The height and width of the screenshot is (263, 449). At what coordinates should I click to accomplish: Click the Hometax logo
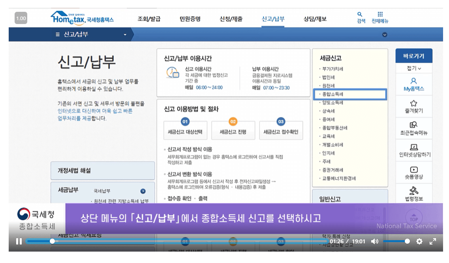click(82, 18)
